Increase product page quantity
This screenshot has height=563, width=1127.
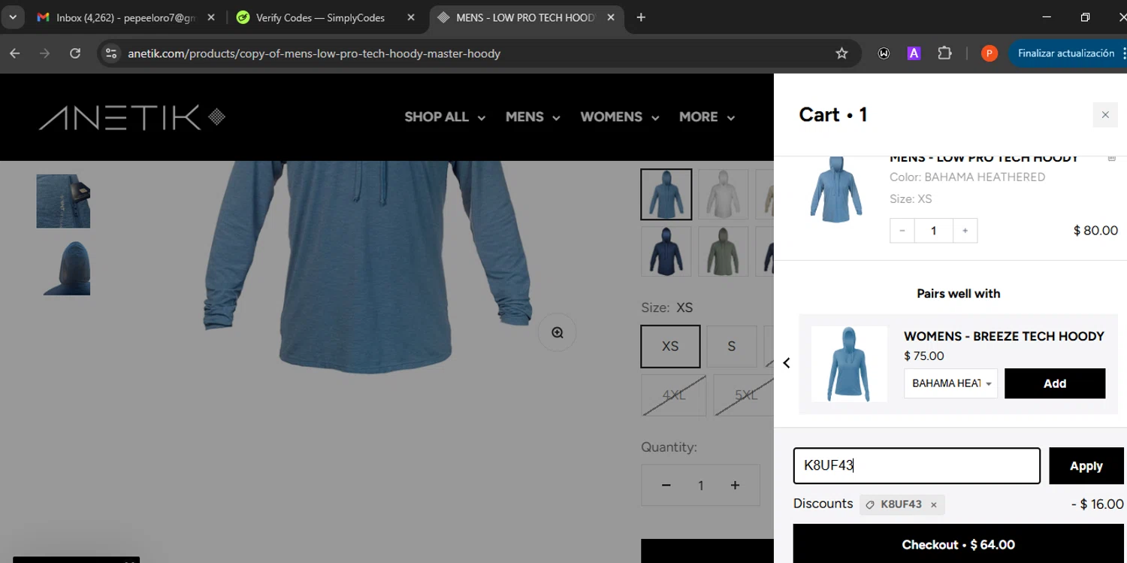pos(735,486)
